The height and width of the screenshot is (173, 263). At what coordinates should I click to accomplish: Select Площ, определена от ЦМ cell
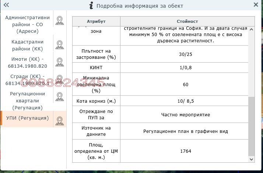[96, 151]
